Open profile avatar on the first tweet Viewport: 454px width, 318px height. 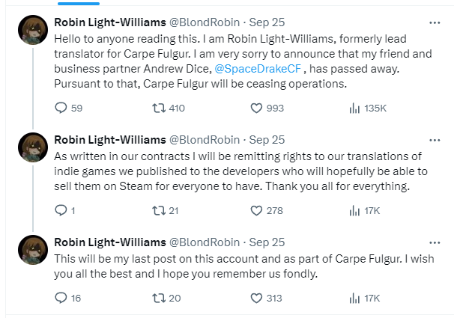pos(33,30)
